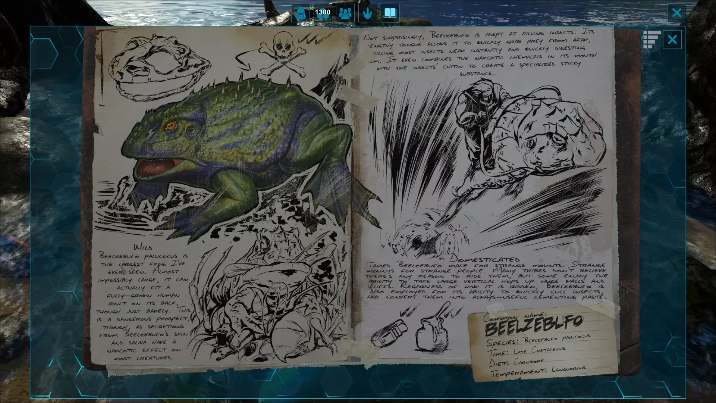The width and height of the screenshot is (716, 403).
Task: Click the Wild section heading
Action: click(143, 247)
